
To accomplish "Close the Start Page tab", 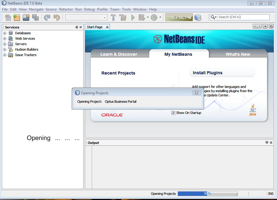I will (107, 27).
